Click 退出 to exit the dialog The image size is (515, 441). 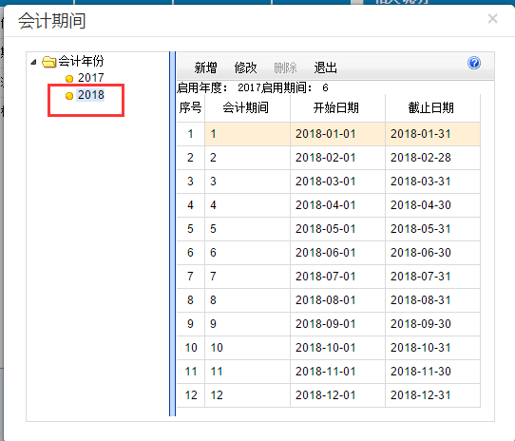pyautogui.click(x=326, y=67)
